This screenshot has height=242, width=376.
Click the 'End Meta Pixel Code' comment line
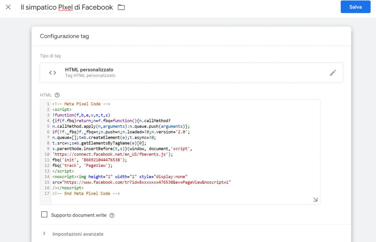[86, 193]
